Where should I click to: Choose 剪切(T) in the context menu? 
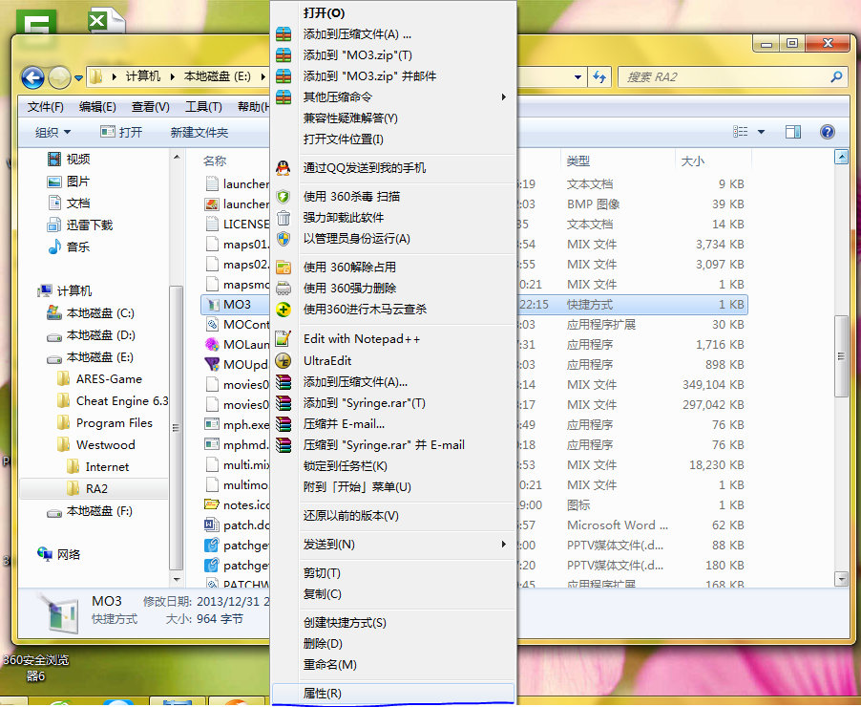click(x=322, y=573)
